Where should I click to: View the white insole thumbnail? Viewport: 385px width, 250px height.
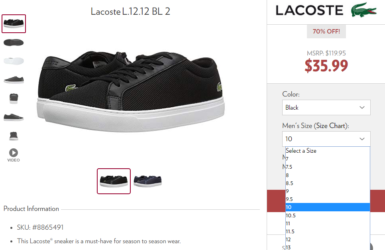14,61
